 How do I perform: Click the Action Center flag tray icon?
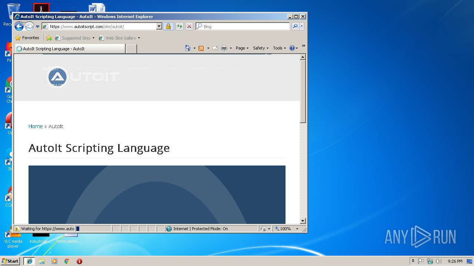(x=421, y=261)
